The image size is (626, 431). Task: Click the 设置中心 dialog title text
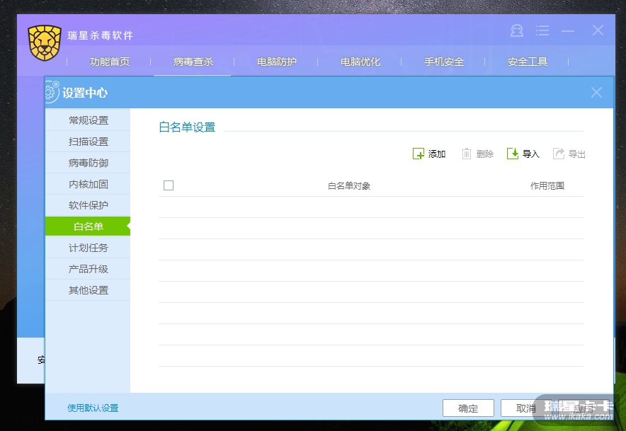(x=85, y=93)
